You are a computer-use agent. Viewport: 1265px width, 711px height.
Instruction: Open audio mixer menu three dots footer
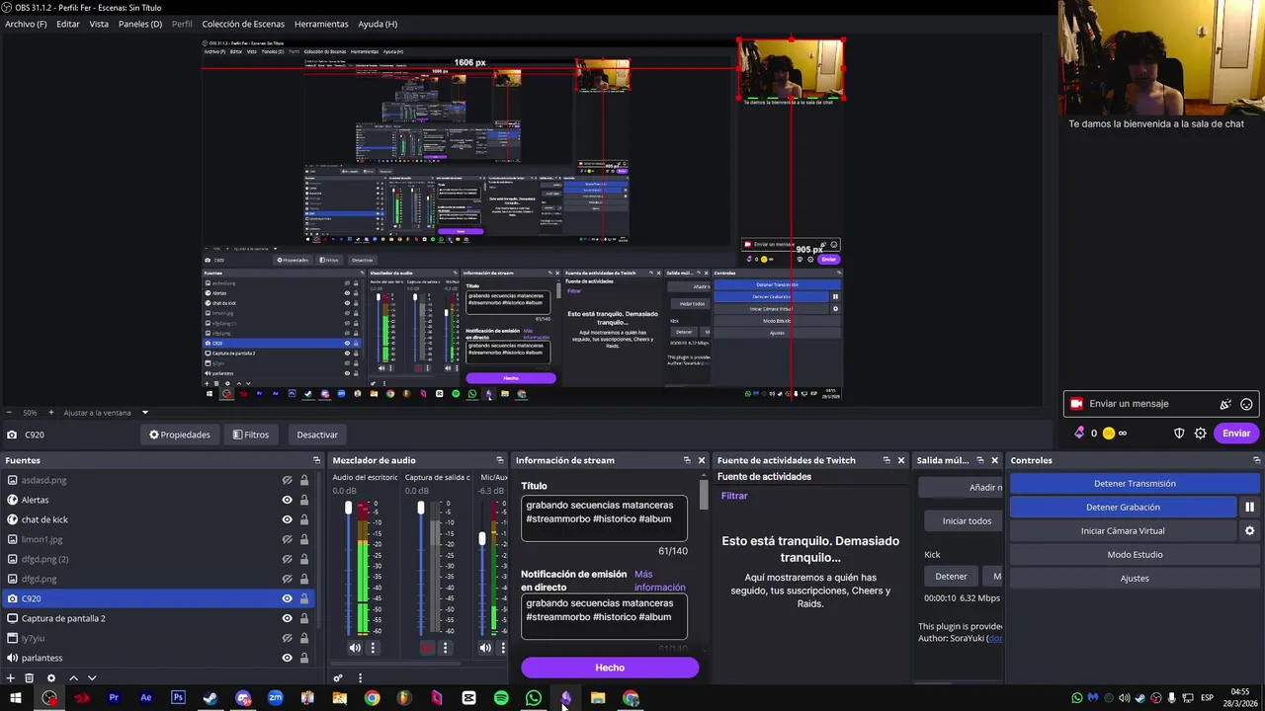(360, 677)
